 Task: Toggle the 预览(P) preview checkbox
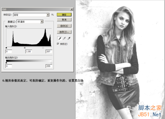(x=58, y=44)
